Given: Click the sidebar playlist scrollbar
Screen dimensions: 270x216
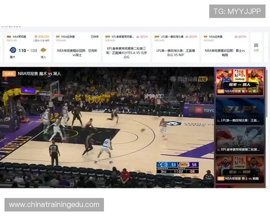Looking at the screenshot, I should point(267,93).
